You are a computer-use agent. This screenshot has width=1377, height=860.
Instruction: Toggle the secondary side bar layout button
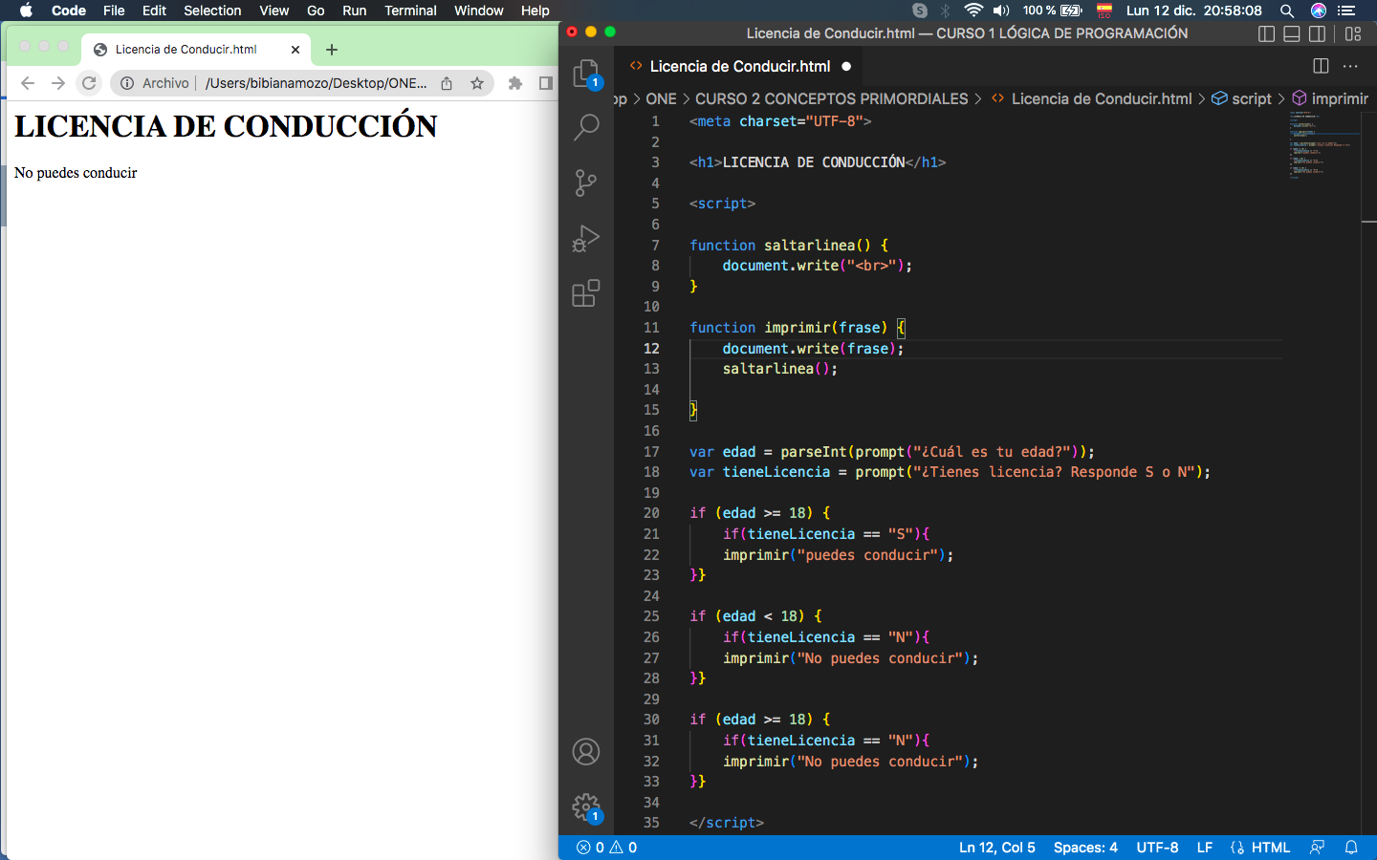coord(1318,33)
